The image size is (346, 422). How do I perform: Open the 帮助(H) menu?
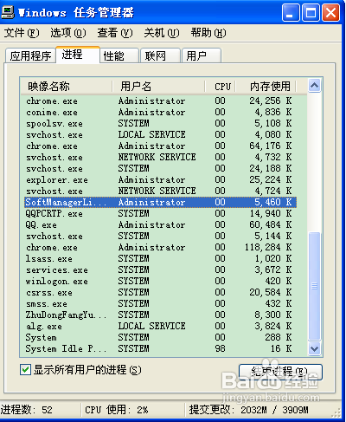tap(208, 33)
